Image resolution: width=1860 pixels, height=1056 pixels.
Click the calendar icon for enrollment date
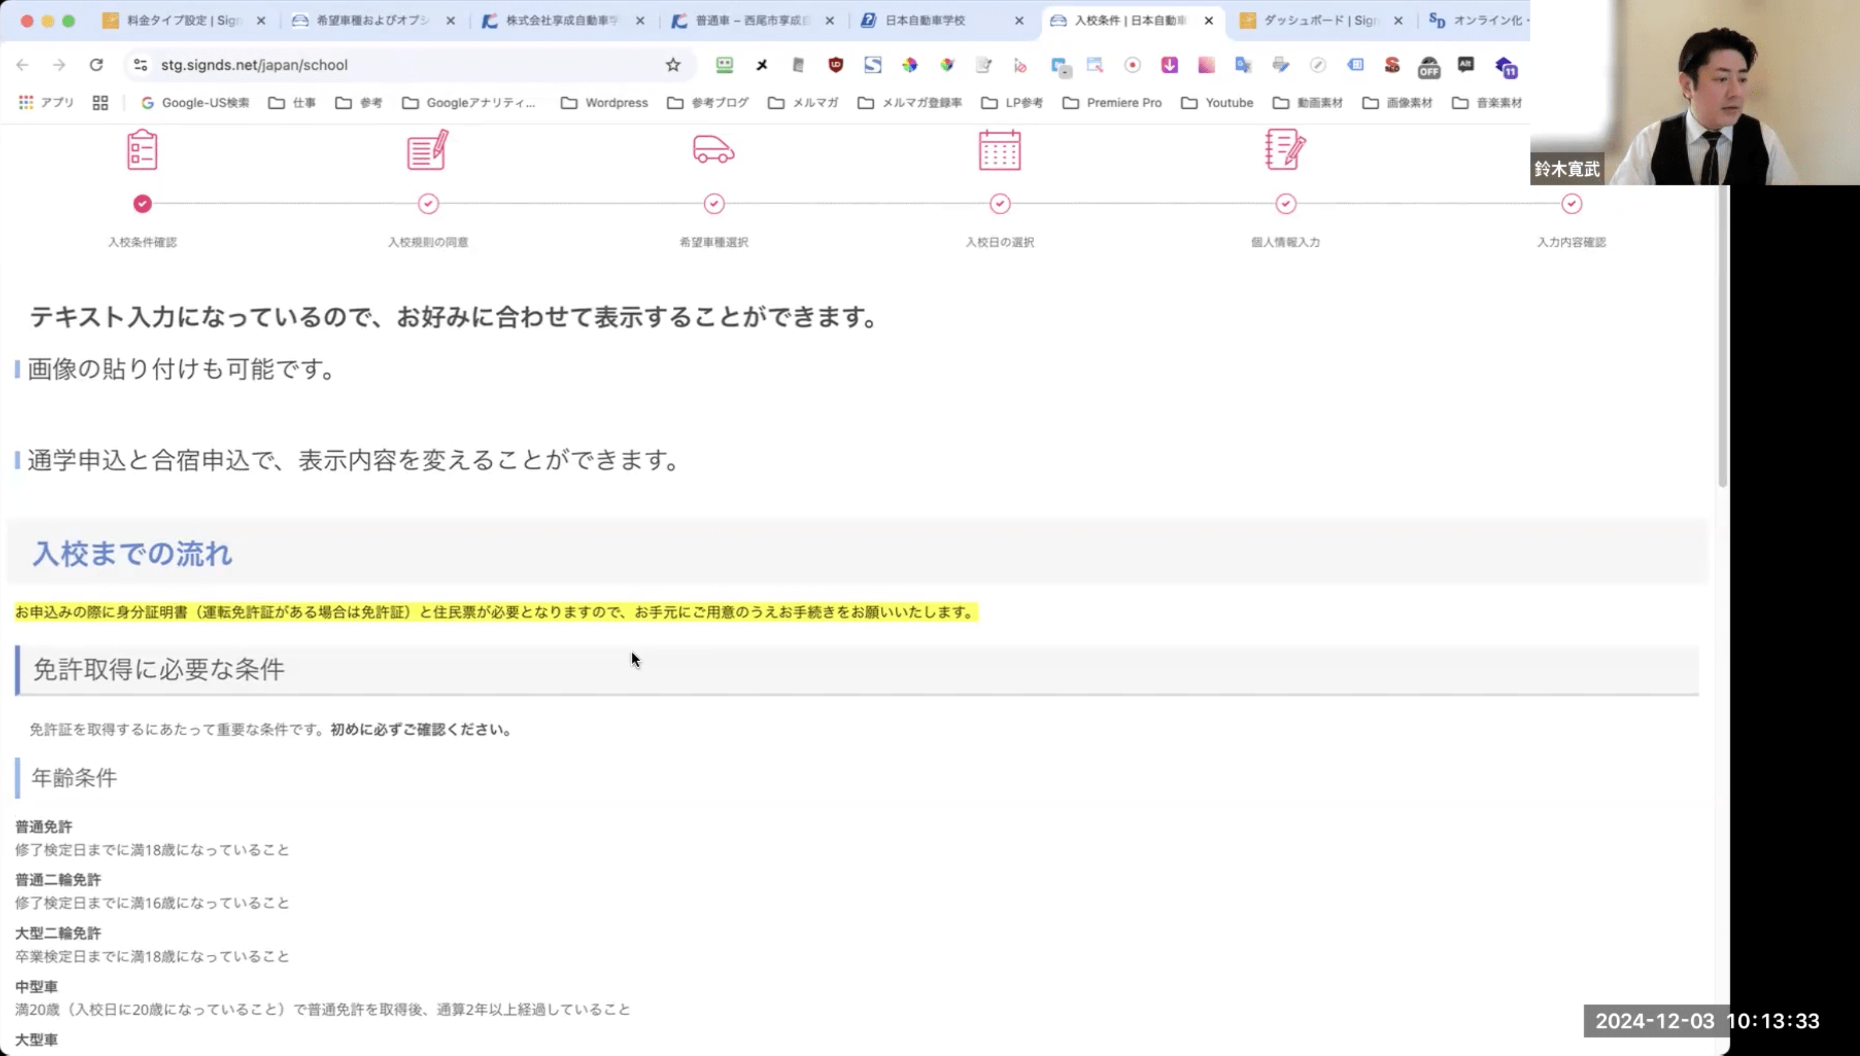pos(999,149)
